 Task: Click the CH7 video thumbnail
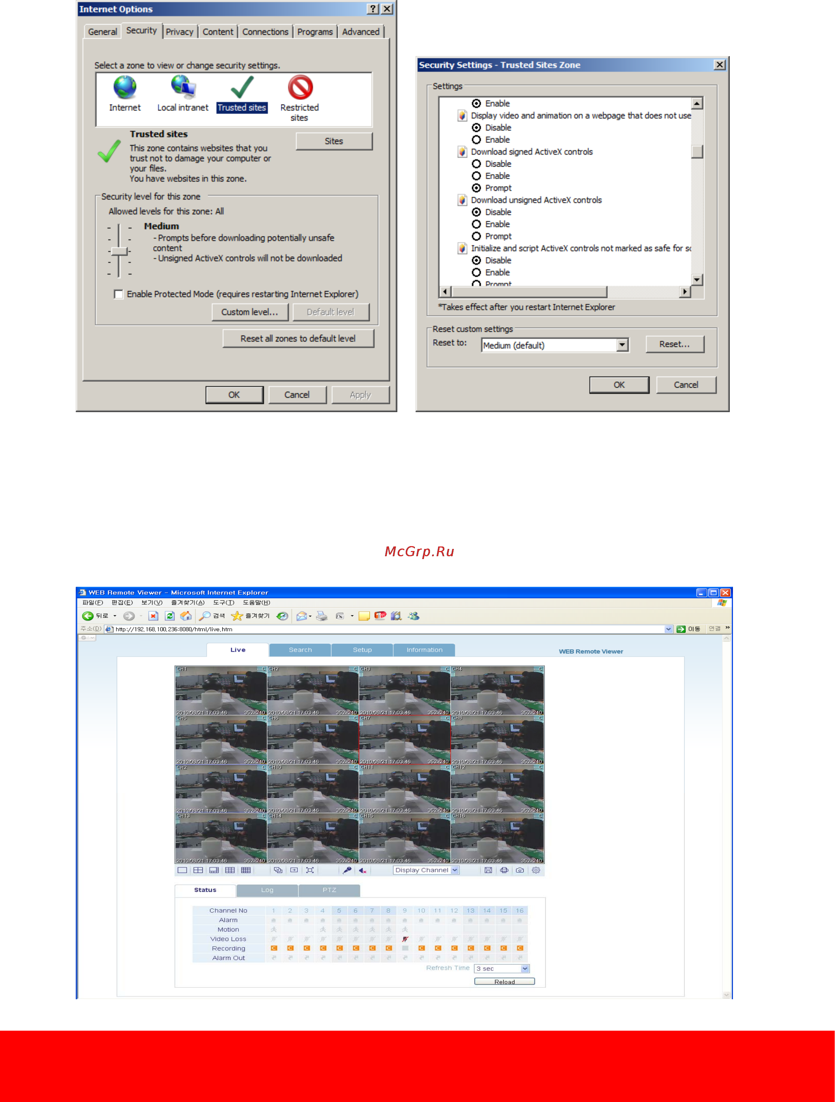click(x=405, y=740)
